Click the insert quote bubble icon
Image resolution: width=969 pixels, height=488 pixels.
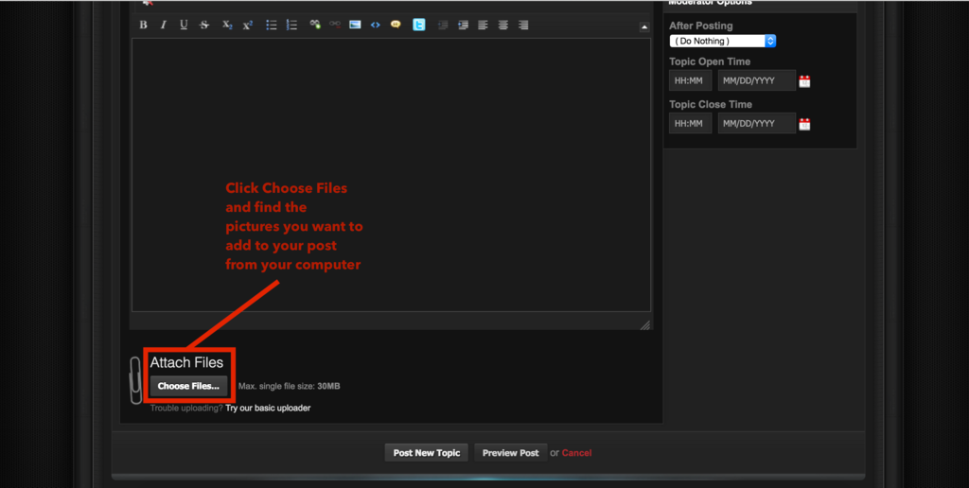click(396, 25)
